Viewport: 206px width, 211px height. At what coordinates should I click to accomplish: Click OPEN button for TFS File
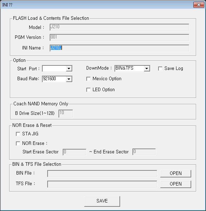176,184
